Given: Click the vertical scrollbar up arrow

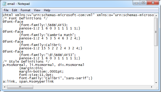Looking at the screenshot, I should pyautogui.click(x=156, y=16).
